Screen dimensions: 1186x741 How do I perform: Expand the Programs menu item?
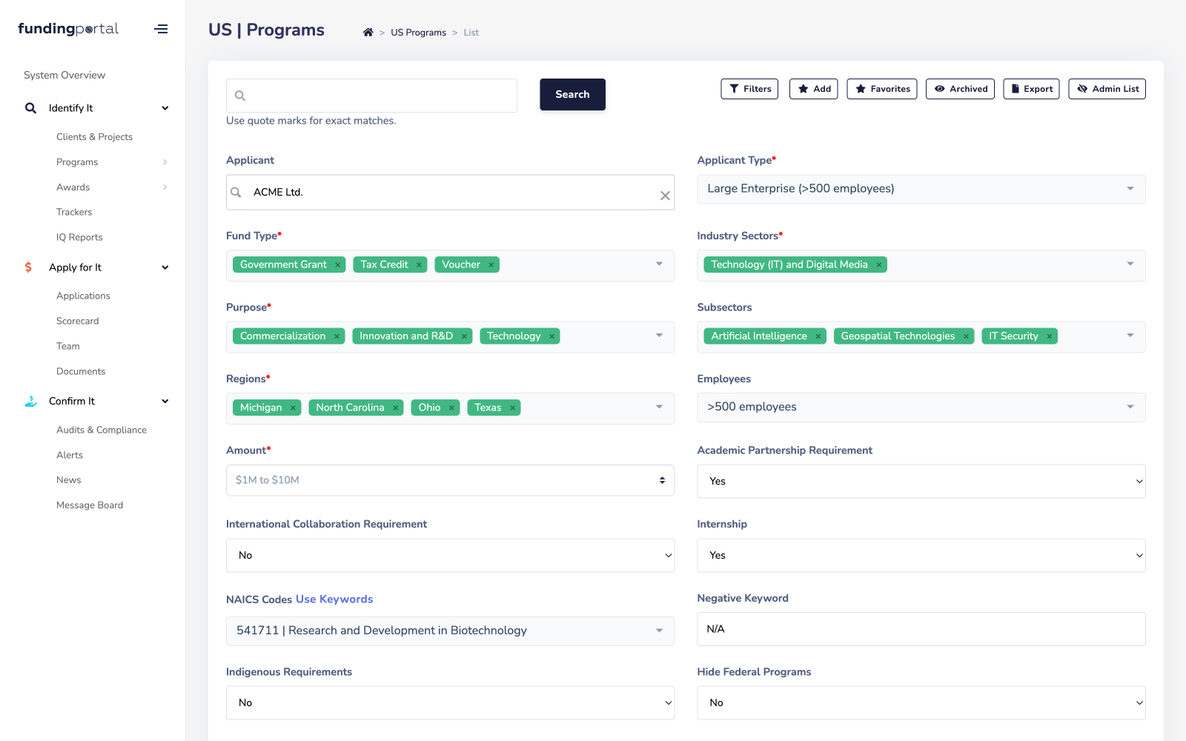coord(165,162)
